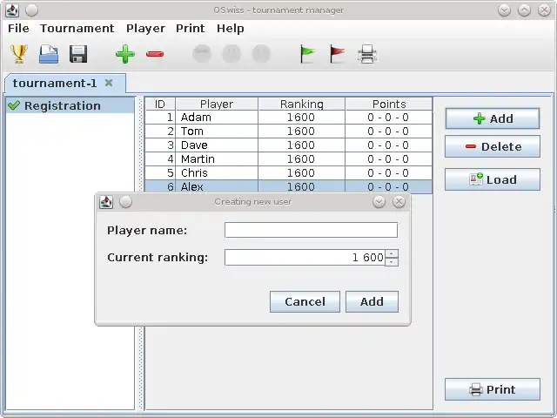Screen dimensions: 557x418
Task: Select player row Chris
Action: coord(288,172)
